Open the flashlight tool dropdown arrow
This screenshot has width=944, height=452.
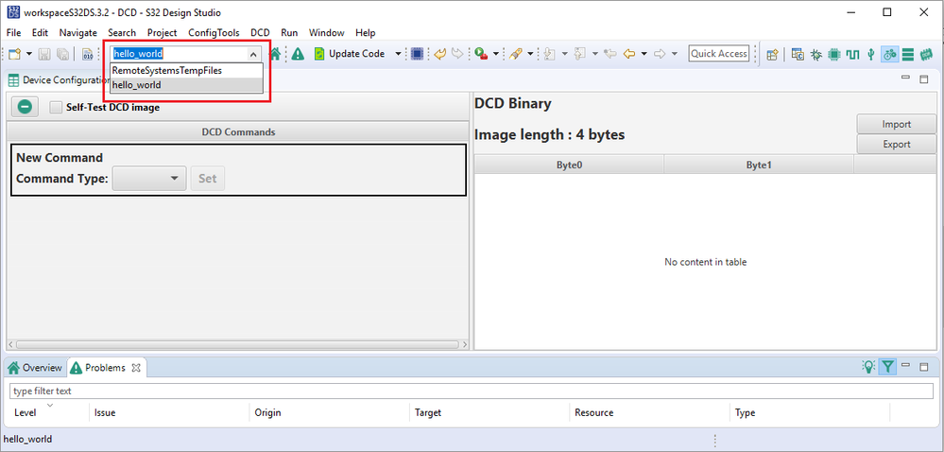[530, 54]
